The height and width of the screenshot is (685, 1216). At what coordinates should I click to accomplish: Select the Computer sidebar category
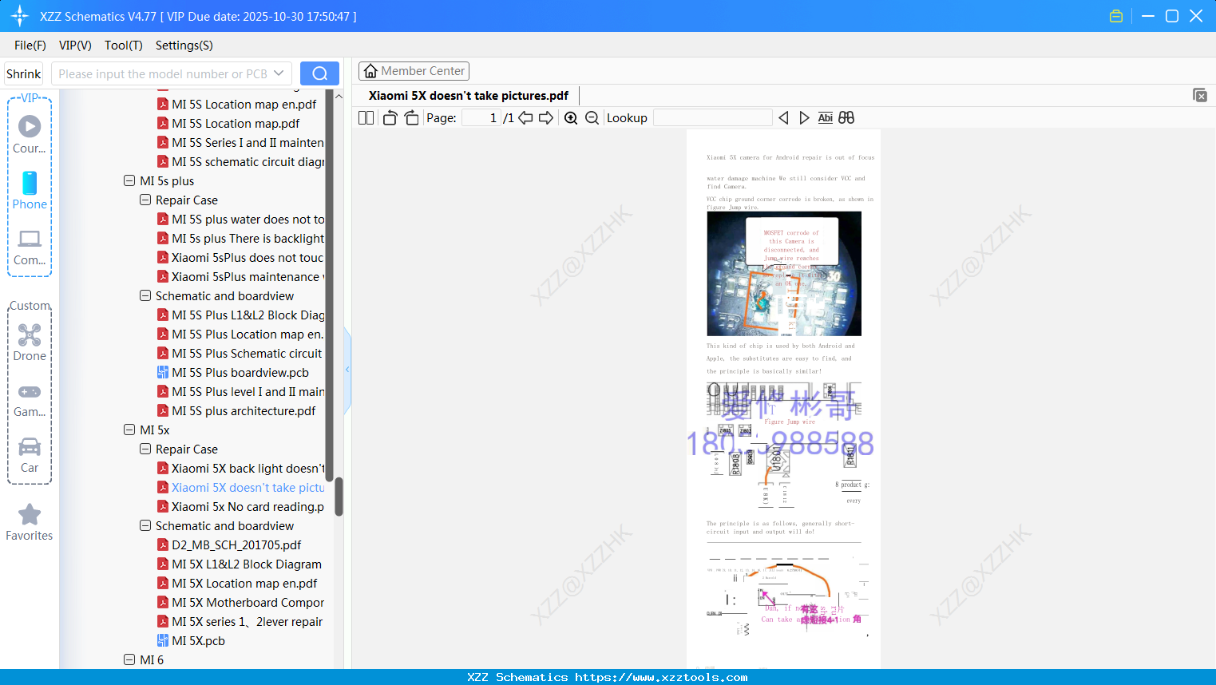click(30, 247)
